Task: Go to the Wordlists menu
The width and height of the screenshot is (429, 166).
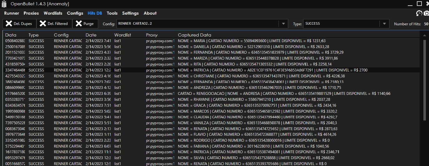Action: coord(53,13)
